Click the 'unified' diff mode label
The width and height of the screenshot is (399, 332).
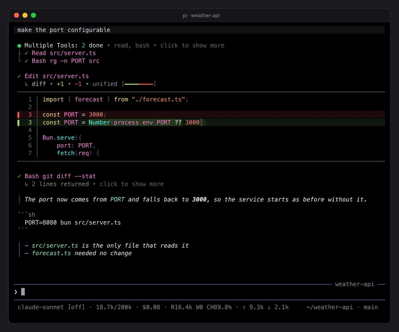(105, 84)
